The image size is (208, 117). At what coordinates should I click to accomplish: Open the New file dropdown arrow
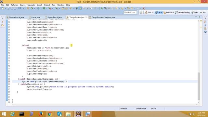pyautogui.click(x=6, y=8)
